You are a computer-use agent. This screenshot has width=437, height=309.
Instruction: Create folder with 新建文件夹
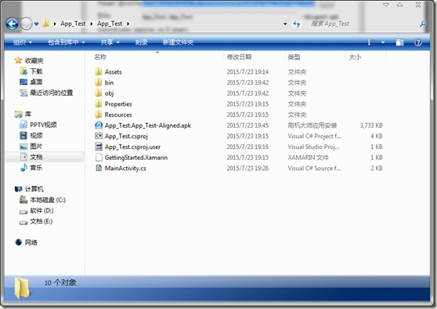pyautogui.click(x=178, y=42)
